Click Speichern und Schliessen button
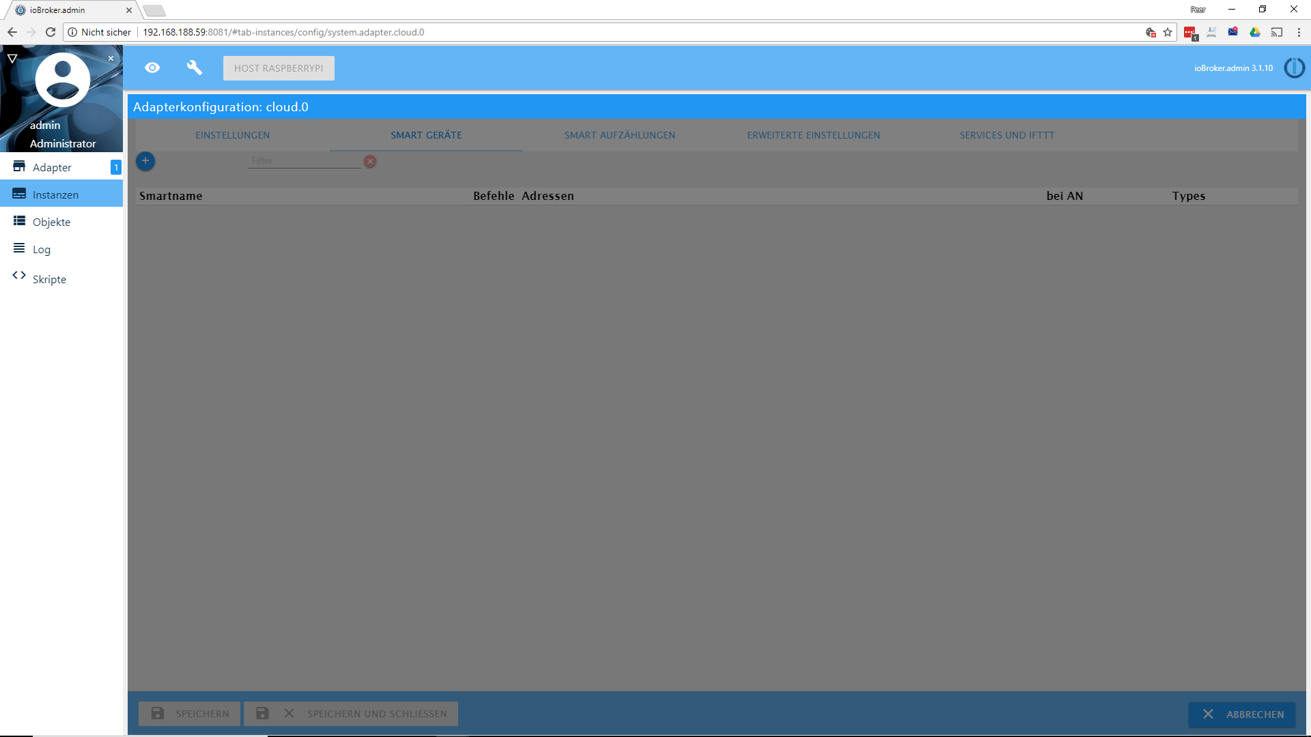This screenshot has width=1311, height=737. (x=351, y=714)
